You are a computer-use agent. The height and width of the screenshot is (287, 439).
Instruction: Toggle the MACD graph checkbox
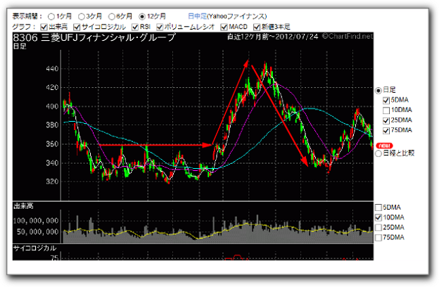pos(224,27)
